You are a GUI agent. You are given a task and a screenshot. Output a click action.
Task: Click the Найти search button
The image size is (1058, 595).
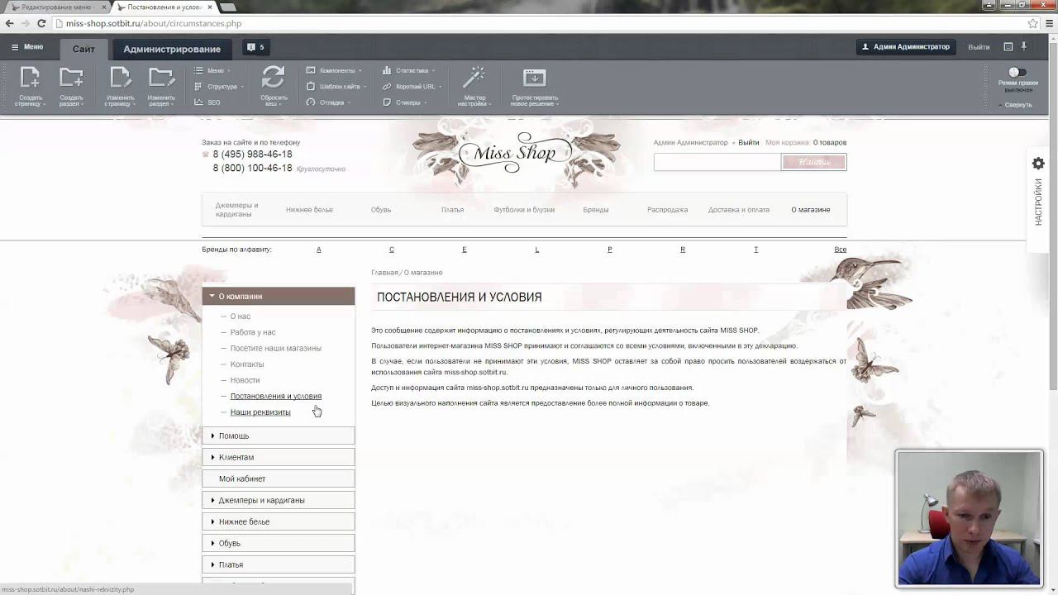coord(814,162)
